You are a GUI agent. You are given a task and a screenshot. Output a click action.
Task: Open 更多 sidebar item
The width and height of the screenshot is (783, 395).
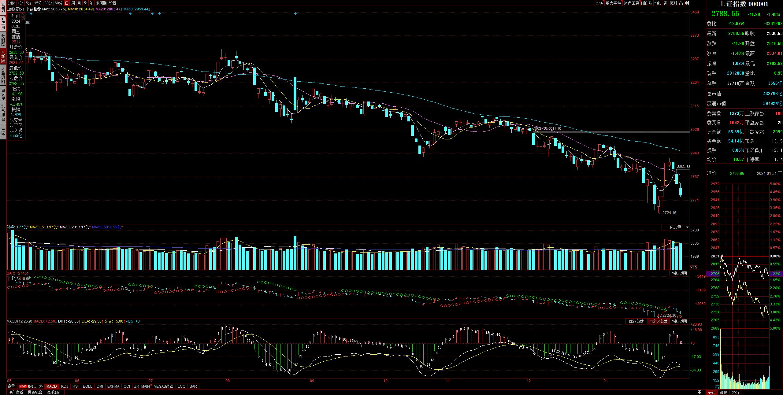[3, 132]
